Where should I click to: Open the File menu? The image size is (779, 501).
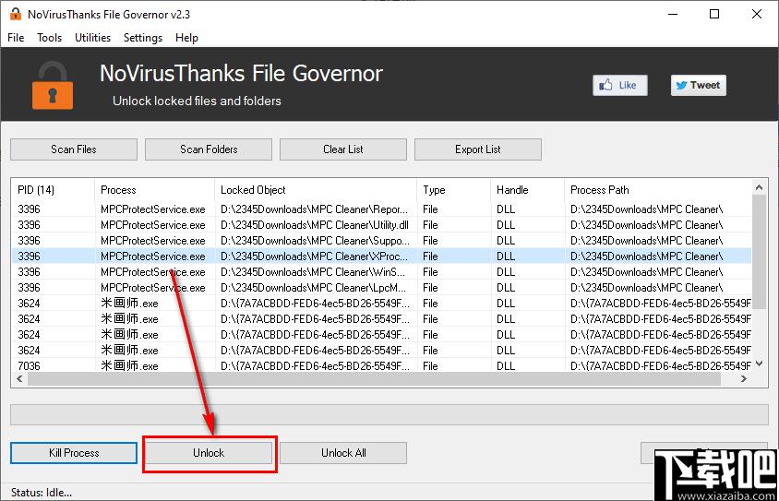click(x=16, y=38)
